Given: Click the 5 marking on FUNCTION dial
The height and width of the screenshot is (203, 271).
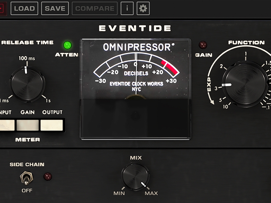Looking at the screenshot, I should pos(220,100).
